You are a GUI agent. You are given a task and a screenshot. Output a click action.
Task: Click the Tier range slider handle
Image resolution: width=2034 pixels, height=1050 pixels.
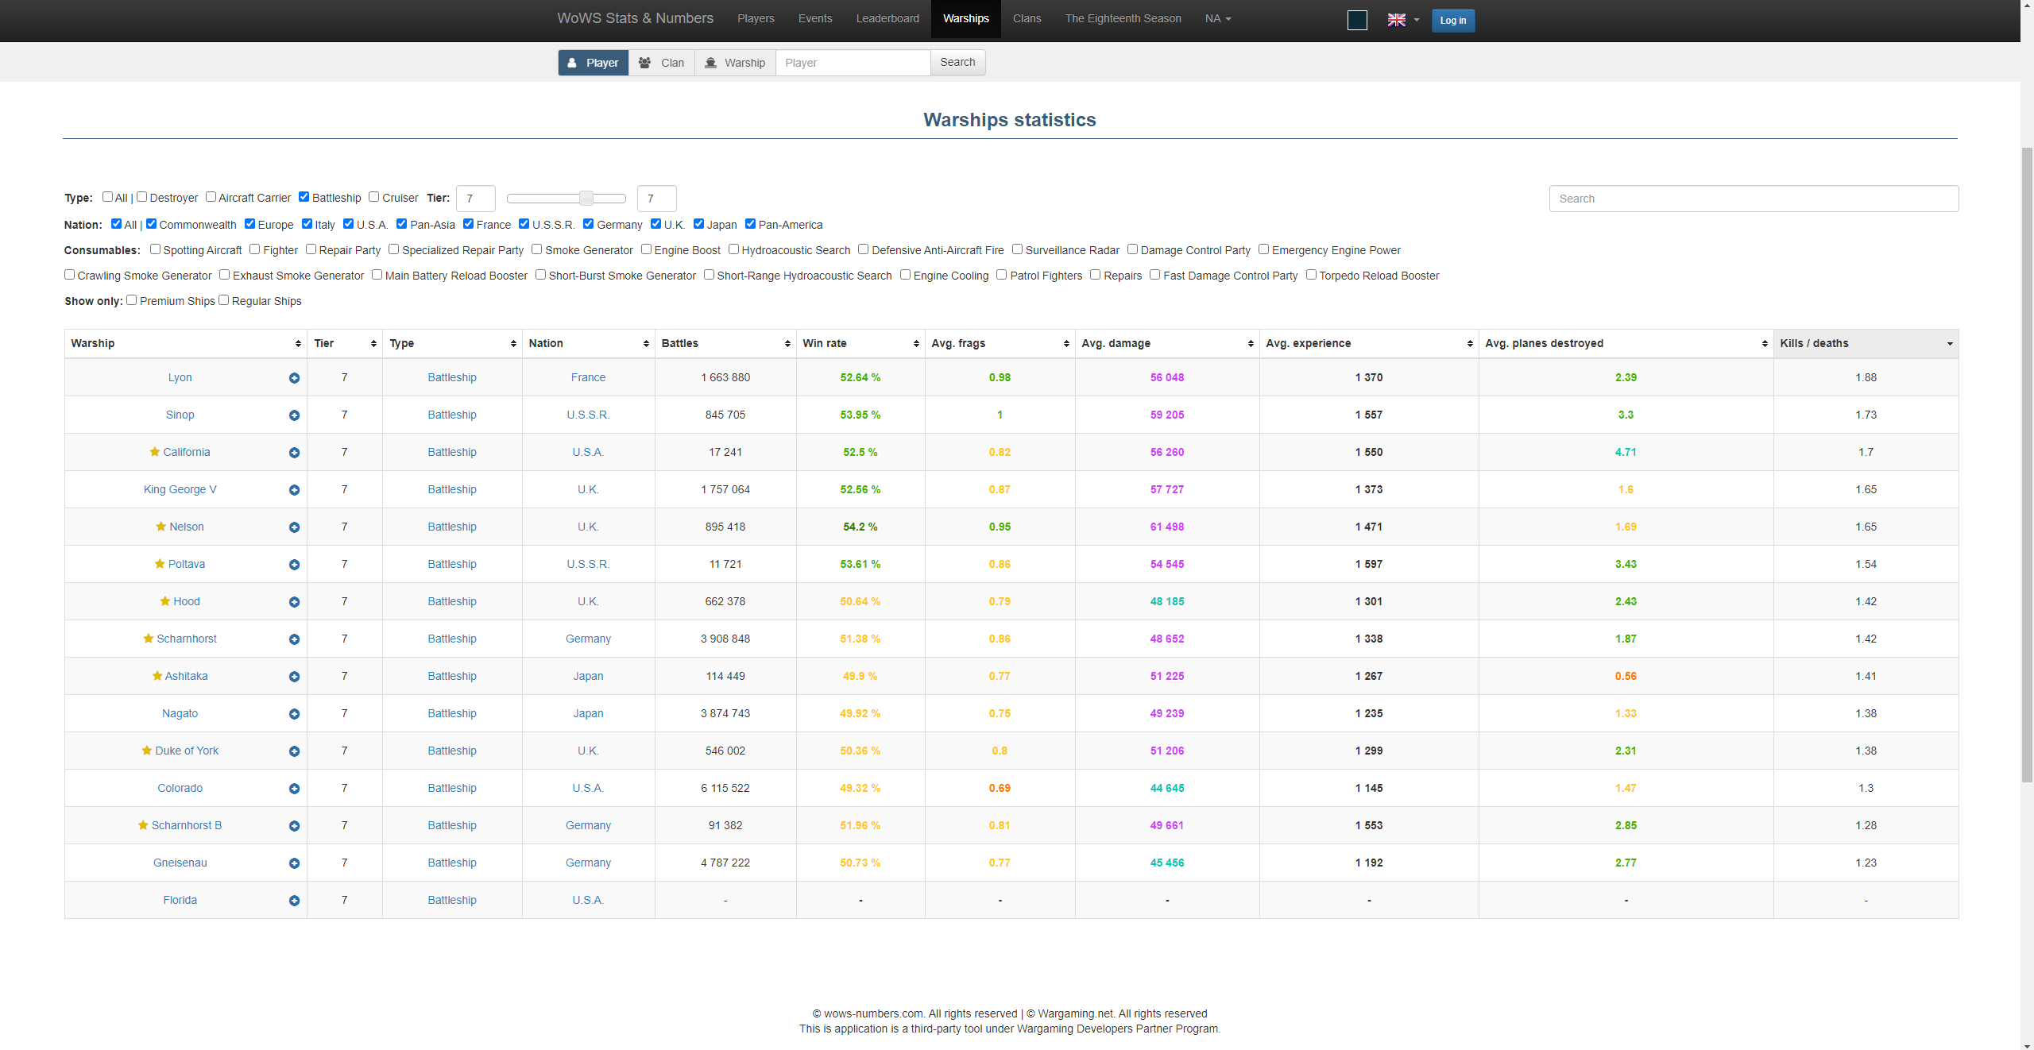tap(586, 198)
